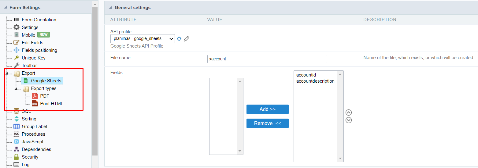The height and width of the screenshot is (168, 478).
Task: Click the empty available fields list box
Action: pyautogui.click(x=224, y=116)
